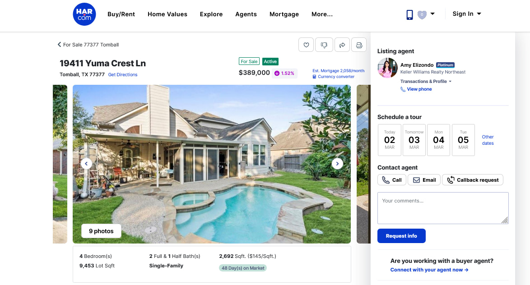Save listing with the heart icon

pos(306,45)
